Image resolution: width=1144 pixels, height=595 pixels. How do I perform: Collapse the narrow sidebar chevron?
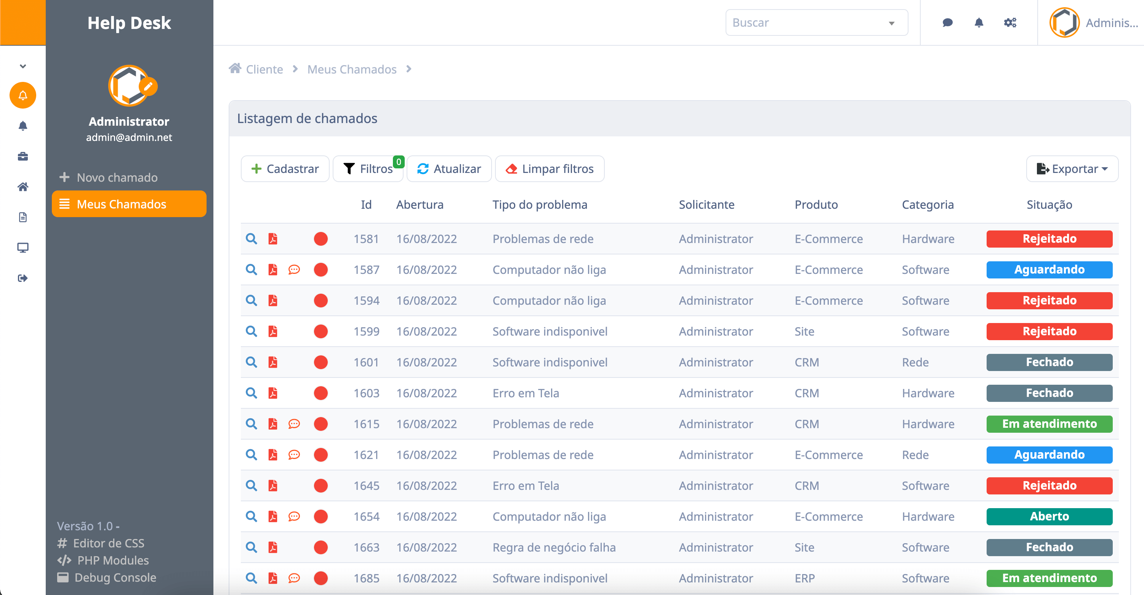click(22, 66)
